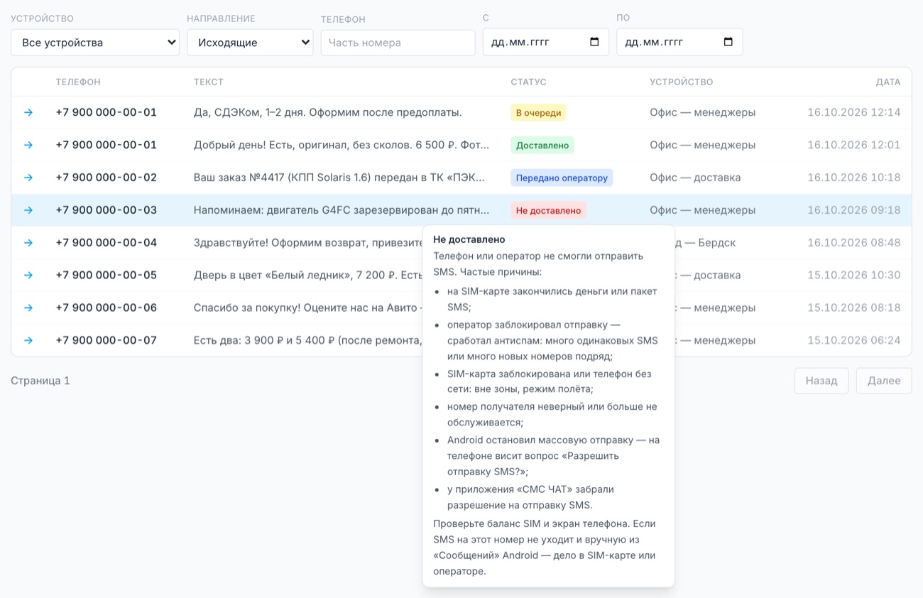Click message «Напоминаем: двигатель G4FC…»
923x598 pixels.
coord(342,210)
